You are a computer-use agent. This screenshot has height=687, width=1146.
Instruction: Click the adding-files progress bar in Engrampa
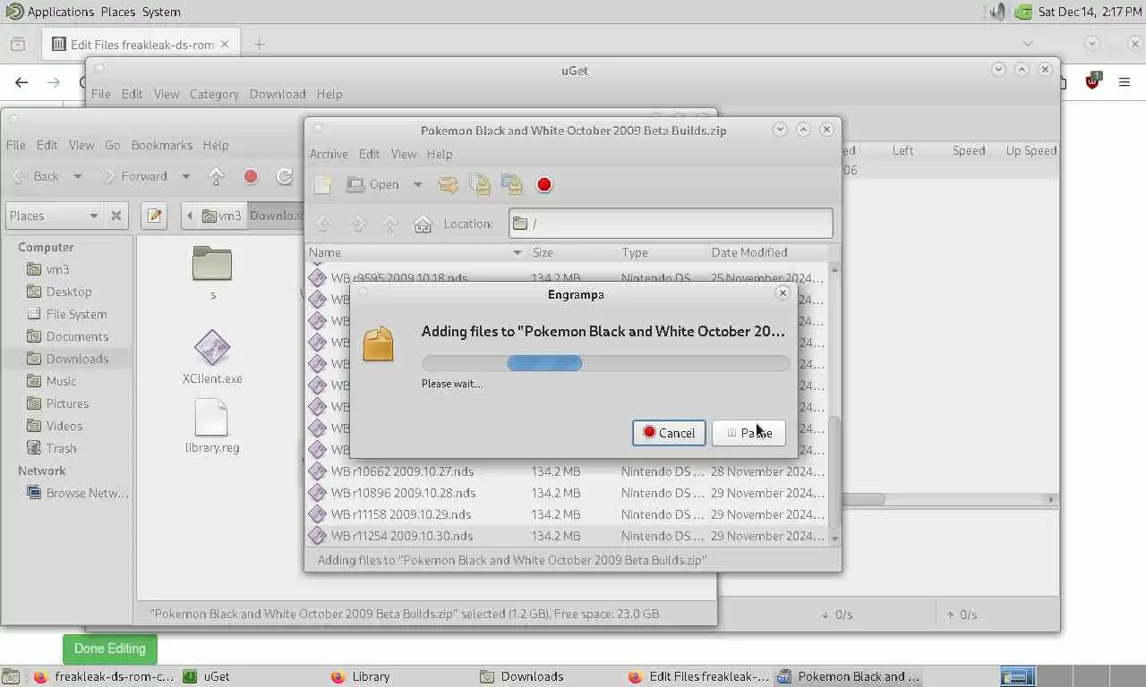click(605, 362)
